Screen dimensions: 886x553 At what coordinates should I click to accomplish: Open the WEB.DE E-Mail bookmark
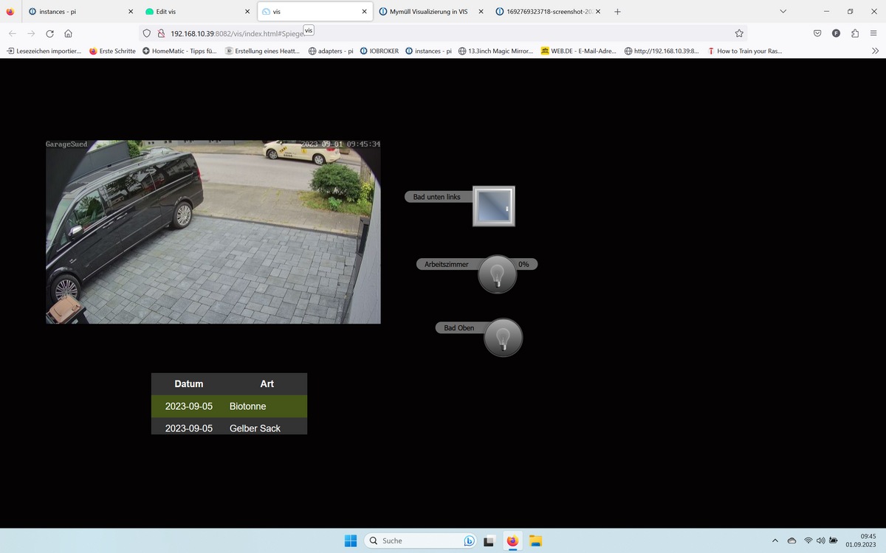coord(578,51)
